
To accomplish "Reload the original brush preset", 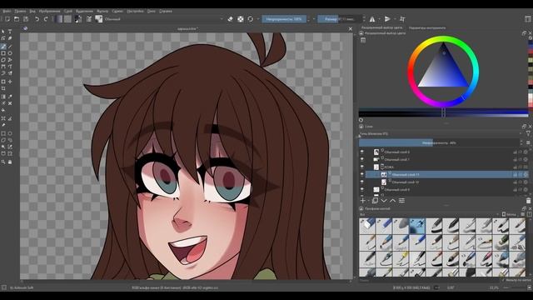I will click(251, 19).
